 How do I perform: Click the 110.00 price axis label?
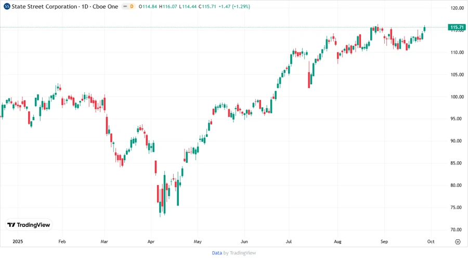click(x=457, y=52)
